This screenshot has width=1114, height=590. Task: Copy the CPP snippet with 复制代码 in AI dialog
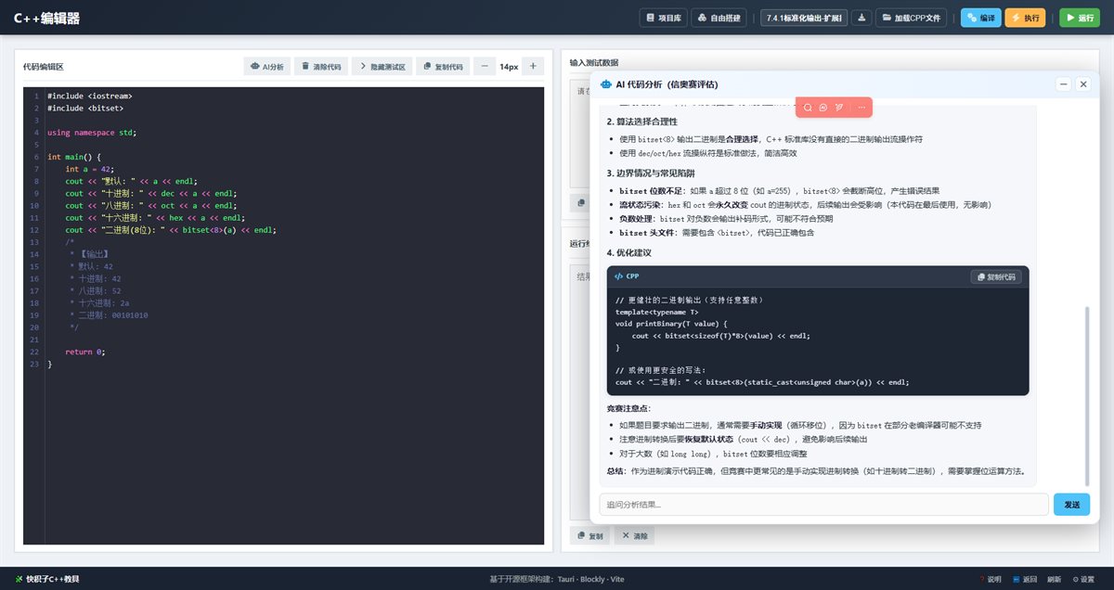pyautogui.click(x=996, y=276)
